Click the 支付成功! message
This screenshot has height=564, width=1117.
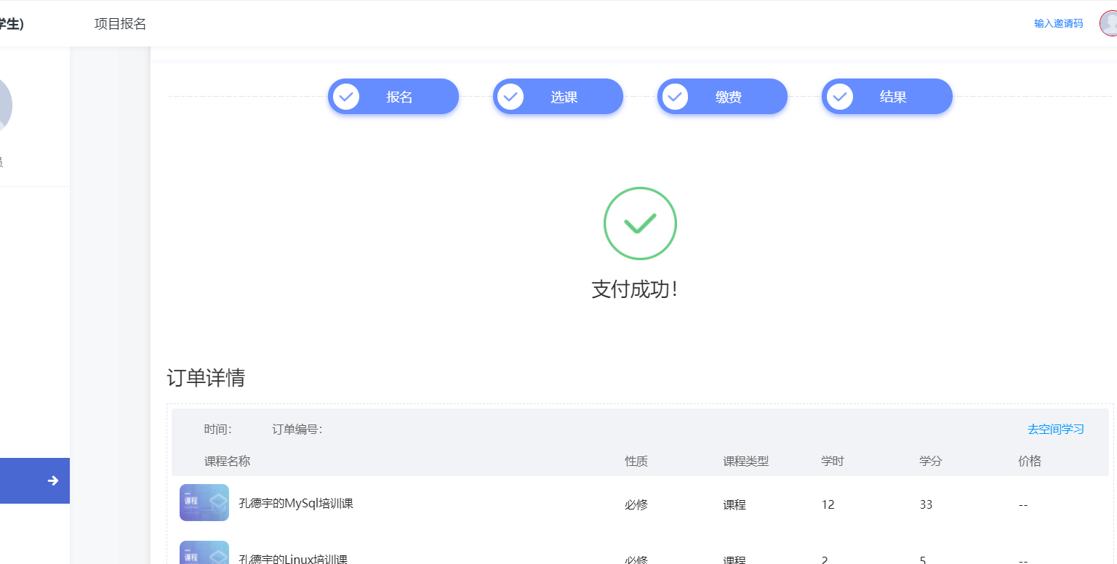coord(635,289)
